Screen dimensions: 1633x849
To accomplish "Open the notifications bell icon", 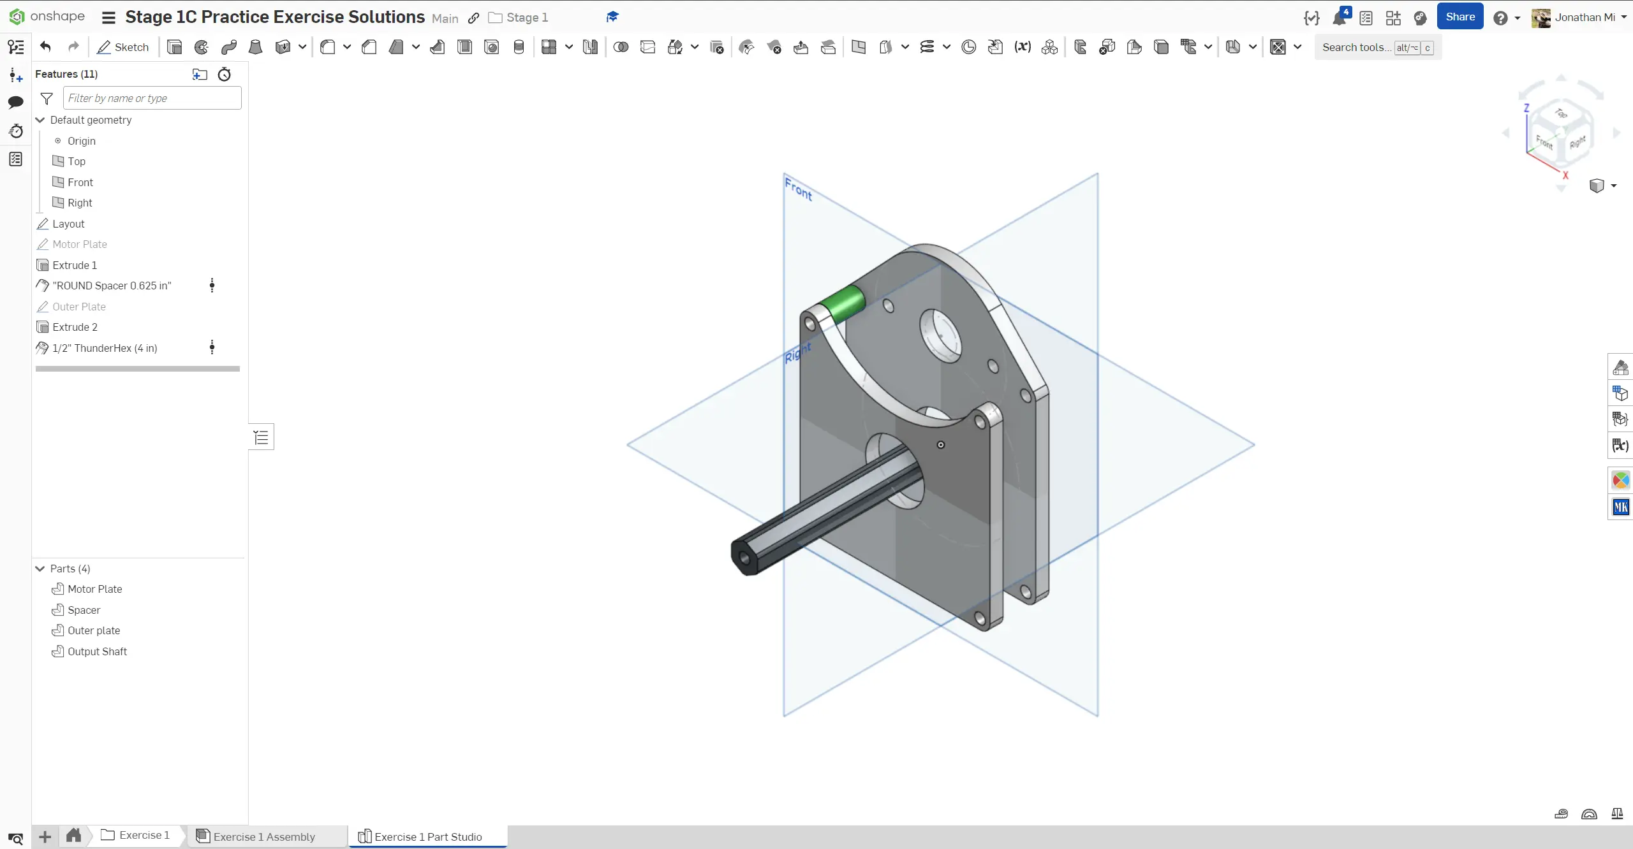I will pyautogui.click(x=1339, y=18).
